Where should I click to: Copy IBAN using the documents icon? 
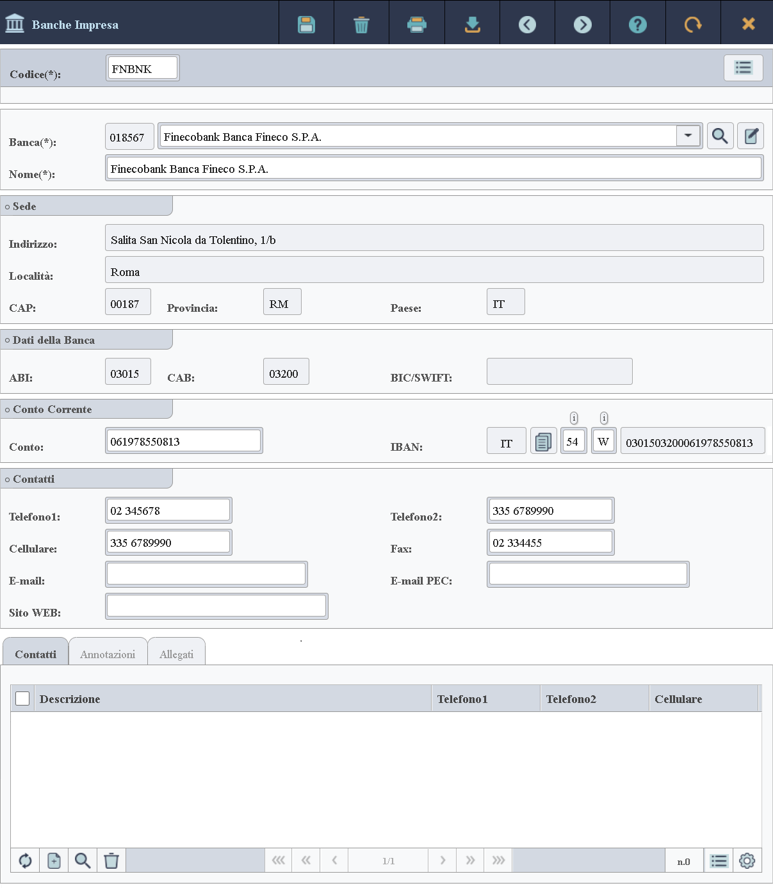[x=543, y=442]
